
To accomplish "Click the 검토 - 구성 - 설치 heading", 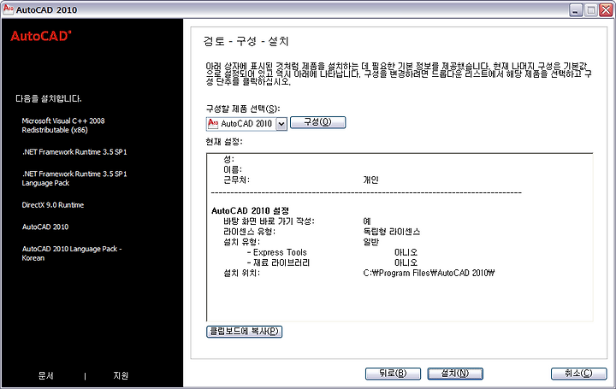I will pos(246,41).
